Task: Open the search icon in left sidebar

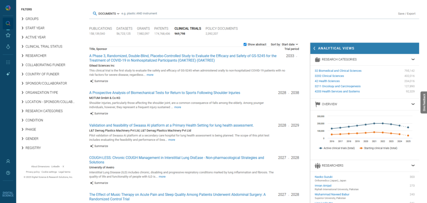Action: coord(8,23)
